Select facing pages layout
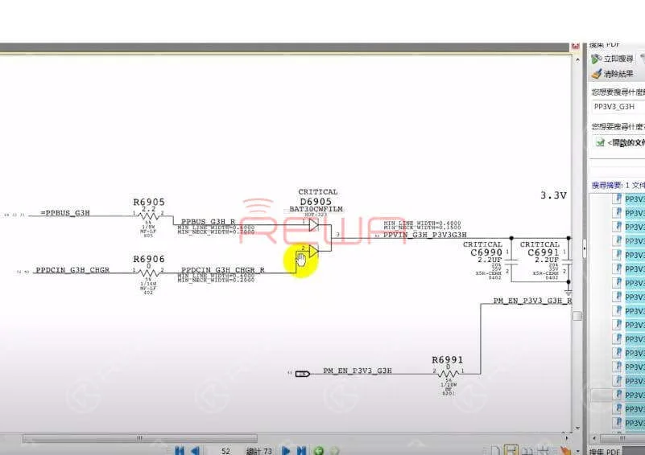This screenshot has width=645, height=455. [x=527, y=450]
